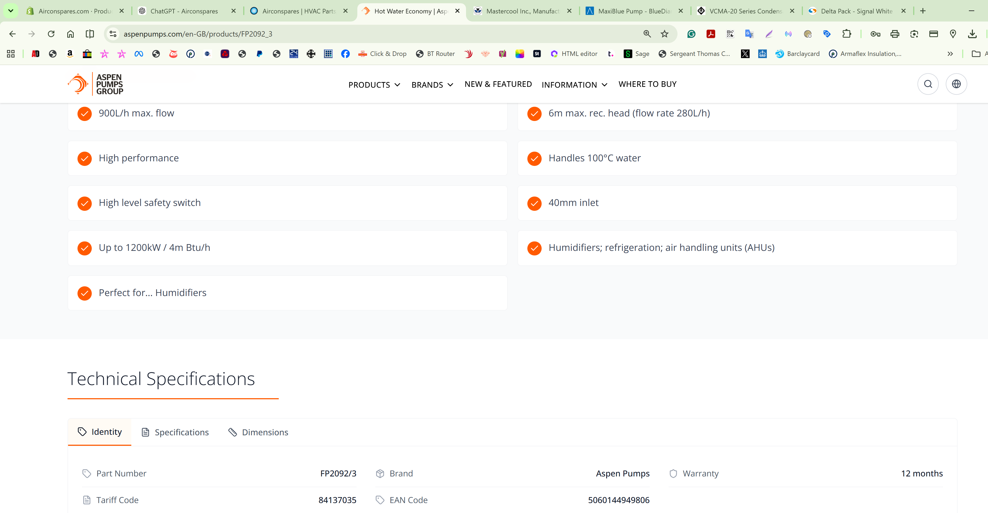The image size is (988, 513).
Task: Bookmark this page with the star icon
Action: 665,34
